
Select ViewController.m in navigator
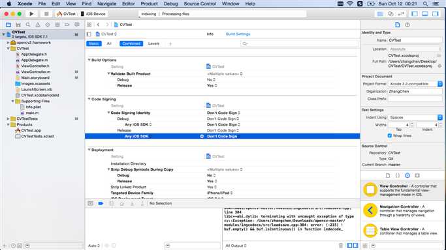tap(36, 72)
